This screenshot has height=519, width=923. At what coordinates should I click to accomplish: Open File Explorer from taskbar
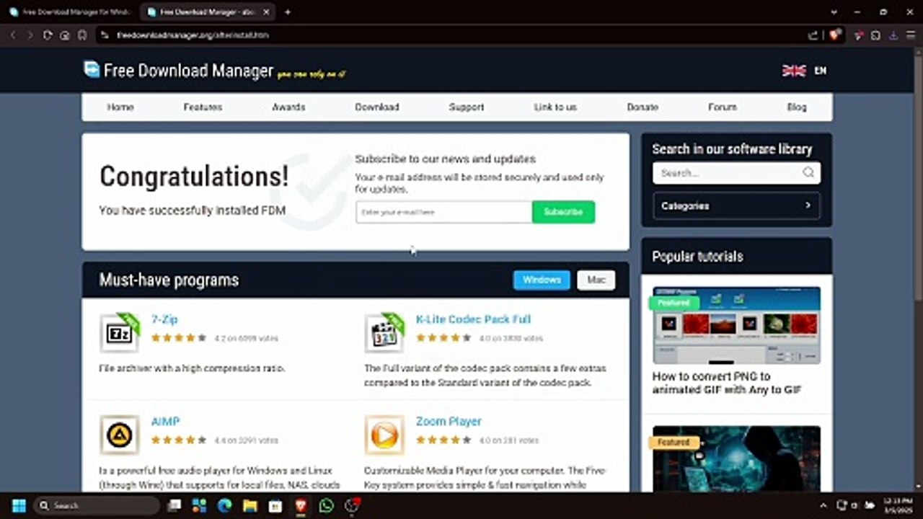250,505
